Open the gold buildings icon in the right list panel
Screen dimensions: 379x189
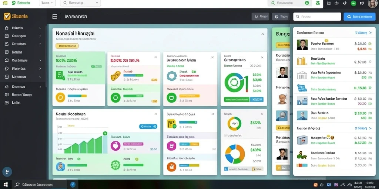pyautogui.click(x=302, y=61)
